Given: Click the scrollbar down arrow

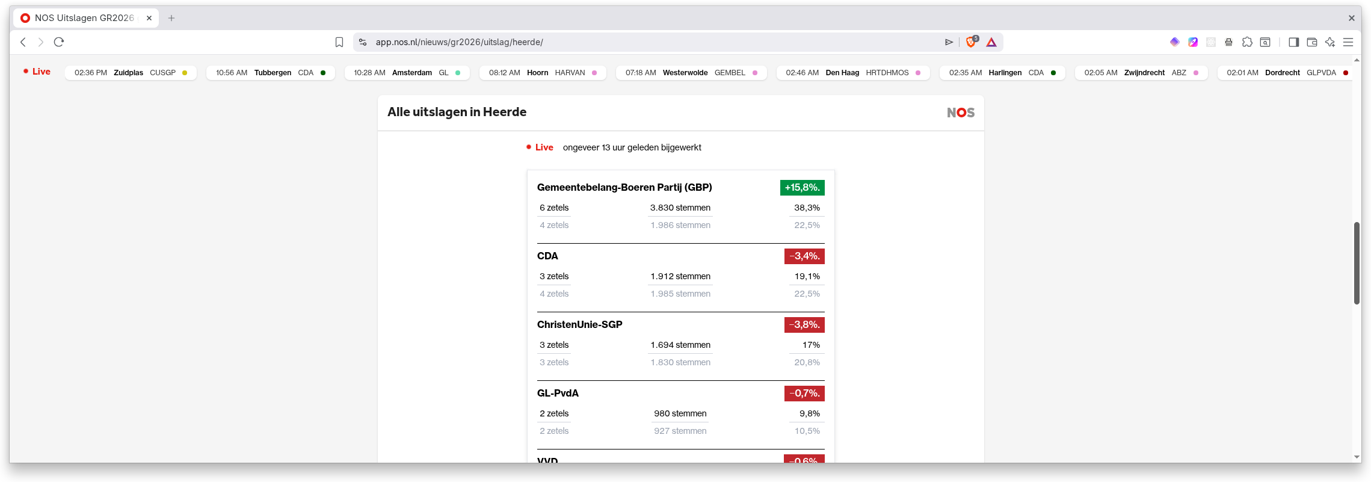Looking at the screenshot, I should click(x=1357, y=457).
